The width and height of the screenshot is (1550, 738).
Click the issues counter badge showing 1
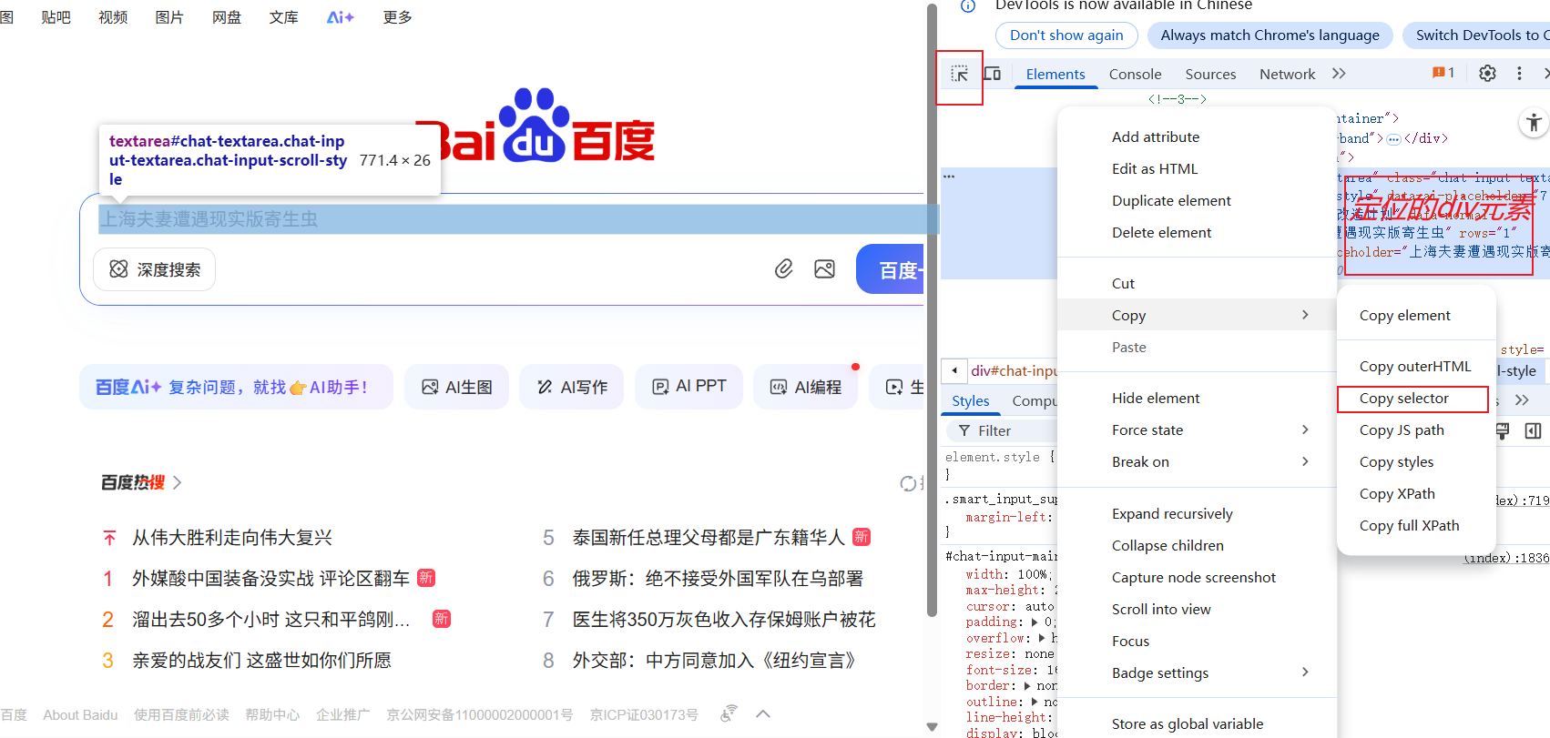click(x=1443, y=73)
